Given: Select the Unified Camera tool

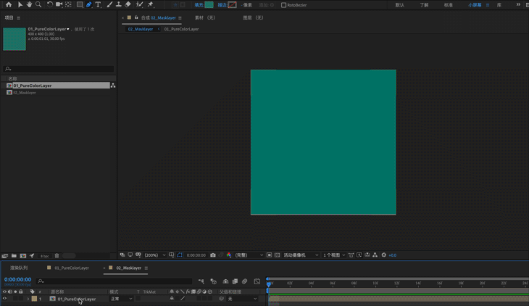Looking at the screenshot, I should 59,5.
